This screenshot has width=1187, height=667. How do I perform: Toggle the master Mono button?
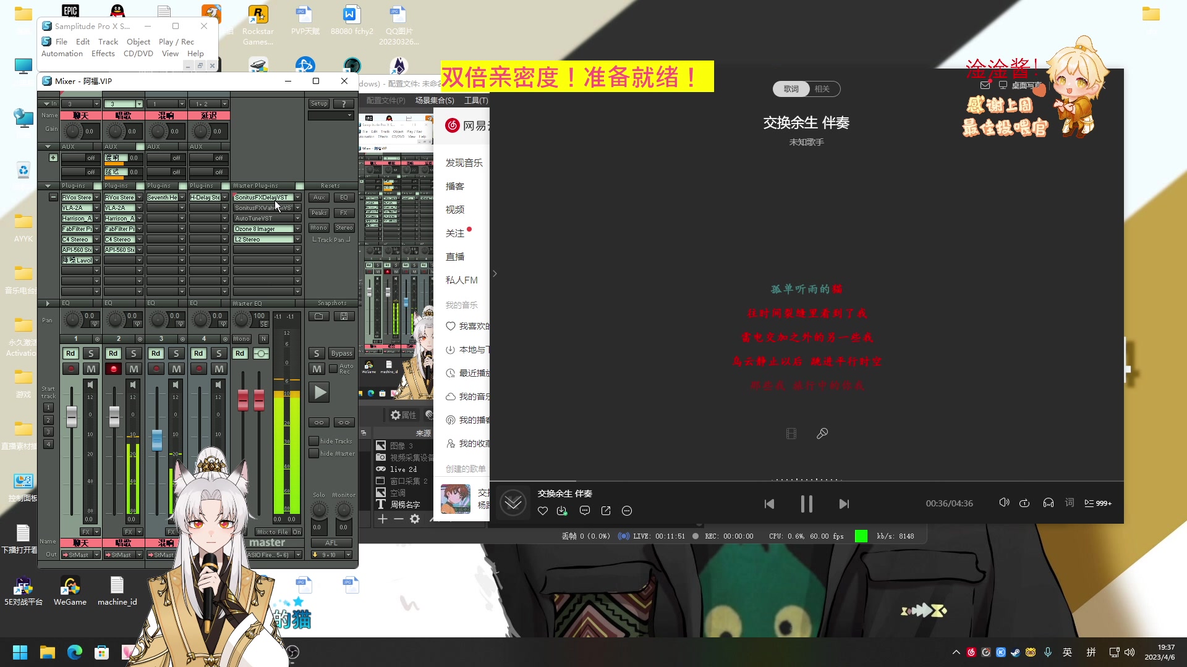coord(242,339)
